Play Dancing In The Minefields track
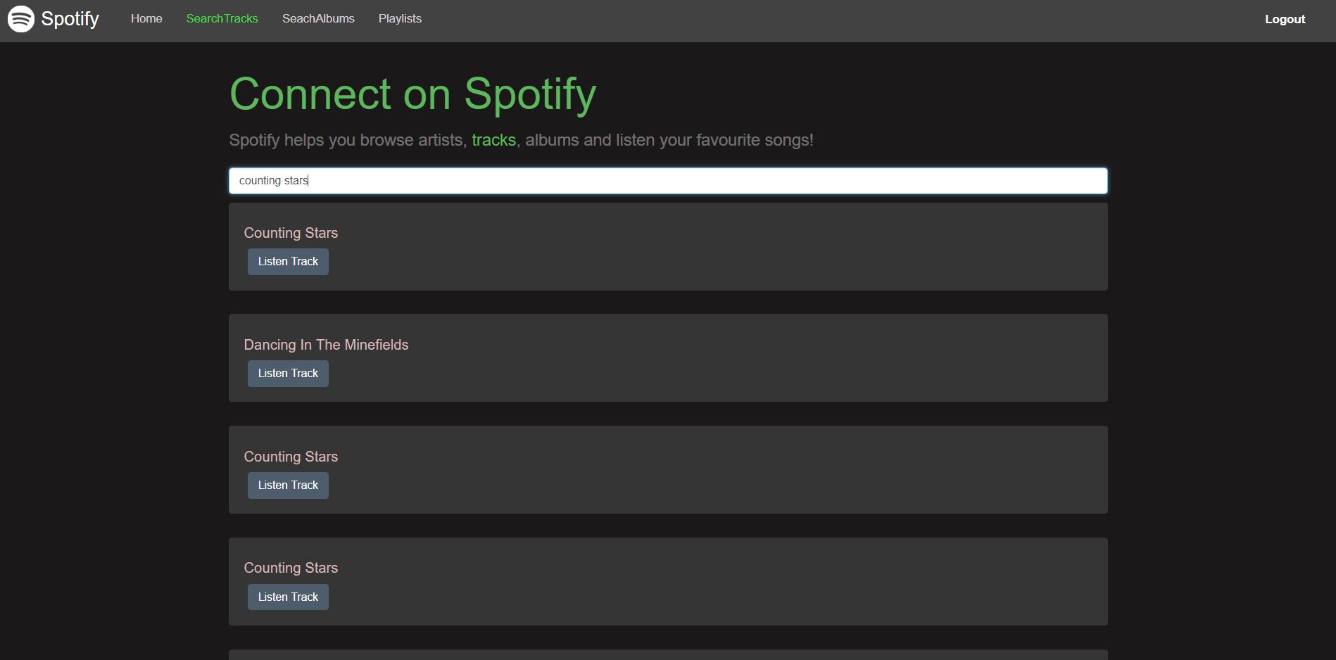Screen dimensions: 1336x660 (x=288, y=373)
